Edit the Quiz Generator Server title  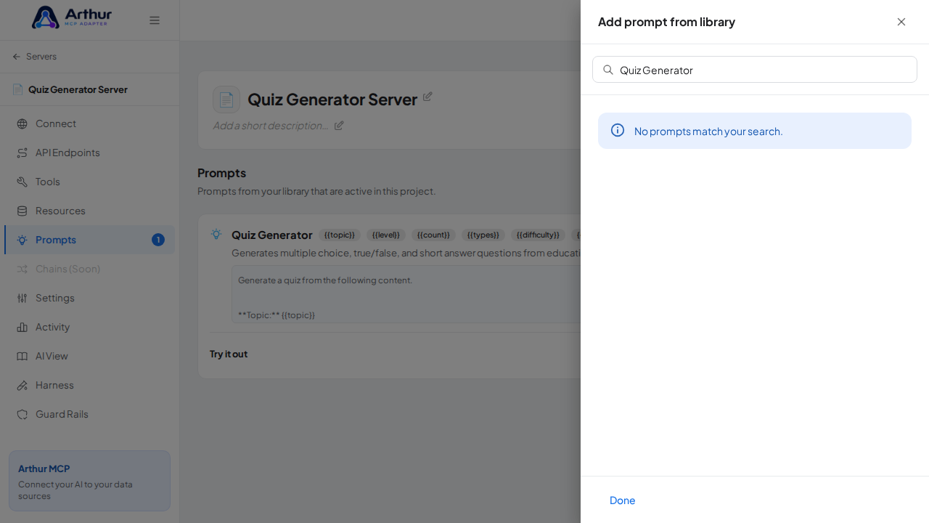427,97
